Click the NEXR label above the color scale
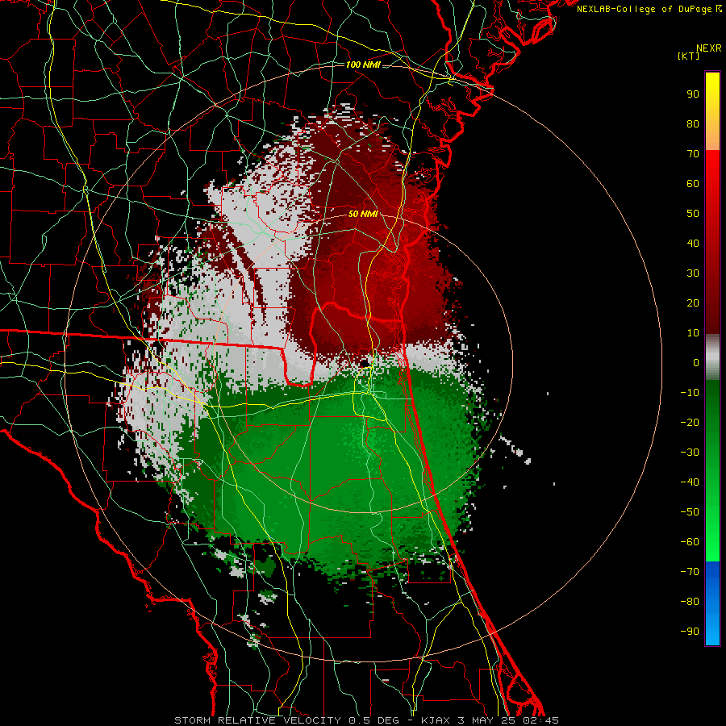This screenshot has width=726, height=726. pyautogui.click(x=708, y=48)
